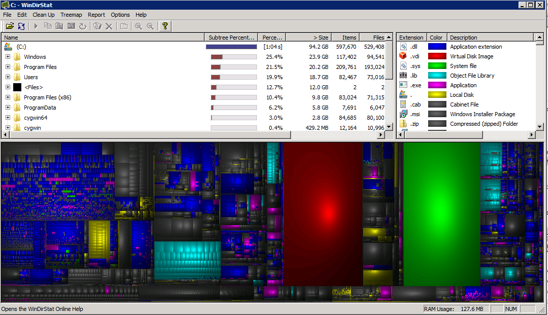Click the Extension column header
Screen dimensions: 548x315
[411, 38]
